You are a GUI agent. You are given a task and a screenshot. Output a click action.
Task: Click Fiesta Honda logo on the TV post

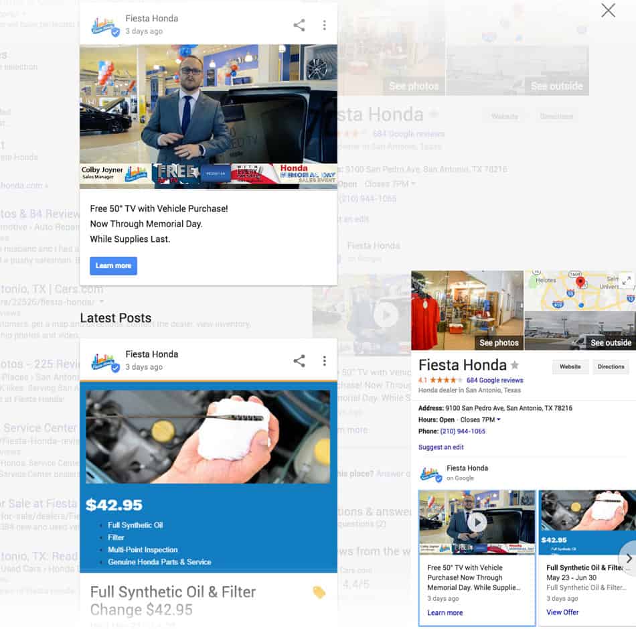point(105,26)
